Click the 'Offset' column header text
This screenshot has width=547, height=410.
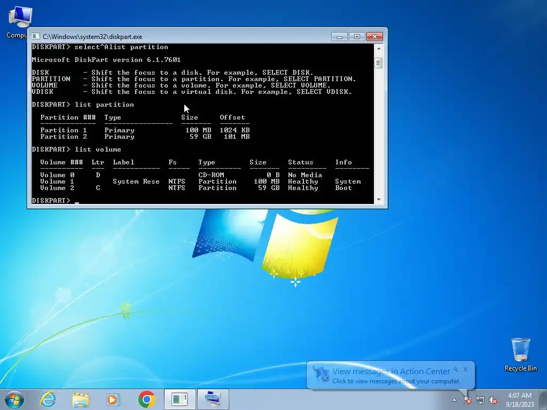pyautogui.click(x=232, y=117)
